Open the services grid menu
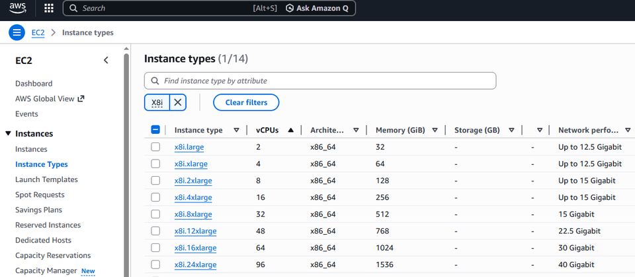Image resolution: width=635 pixels, height=277 pixels. pos(49,8)
